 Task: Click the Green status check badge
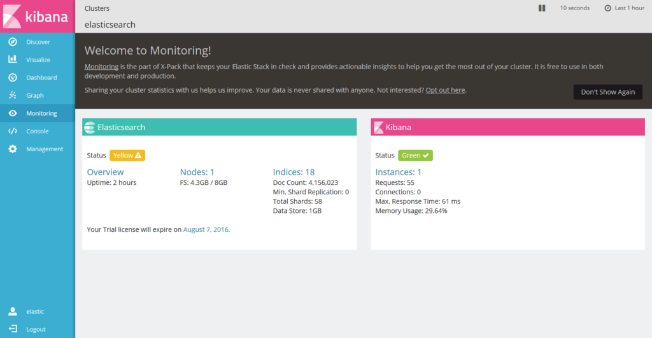(415, 156)
